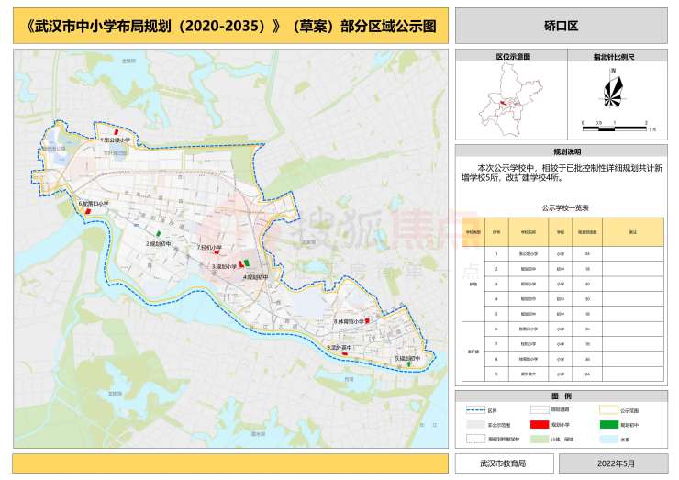
Task: Click the 3.规划小学 map label
Action: [224, 267]
